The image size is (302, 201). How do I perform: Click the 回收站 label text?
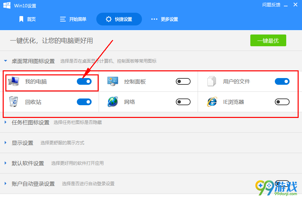(x=33, y=102)
